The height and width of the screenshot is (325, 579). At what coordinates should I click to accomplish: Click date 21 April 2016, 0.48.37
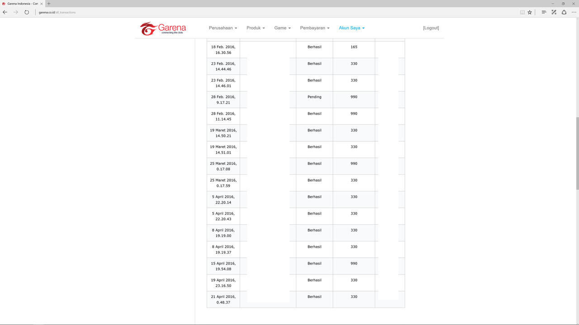(x=223, y=300)
